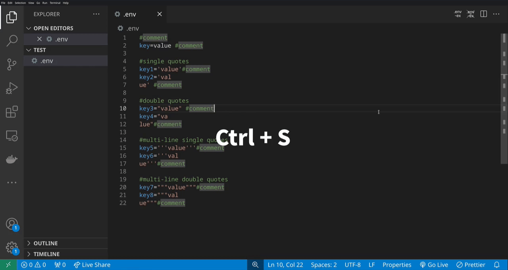Open editor More Actions ellipsis
508x270 pixels.
496,14
